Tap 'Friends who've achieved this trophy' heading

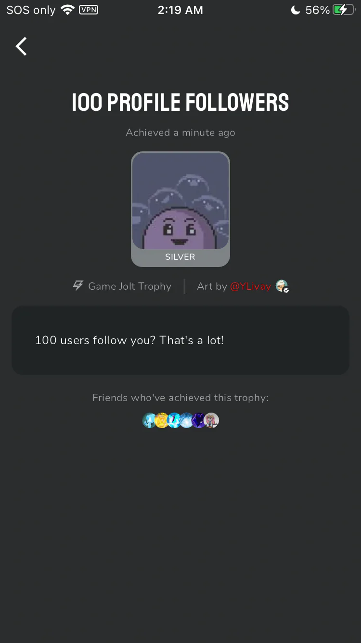pos(180,398)
